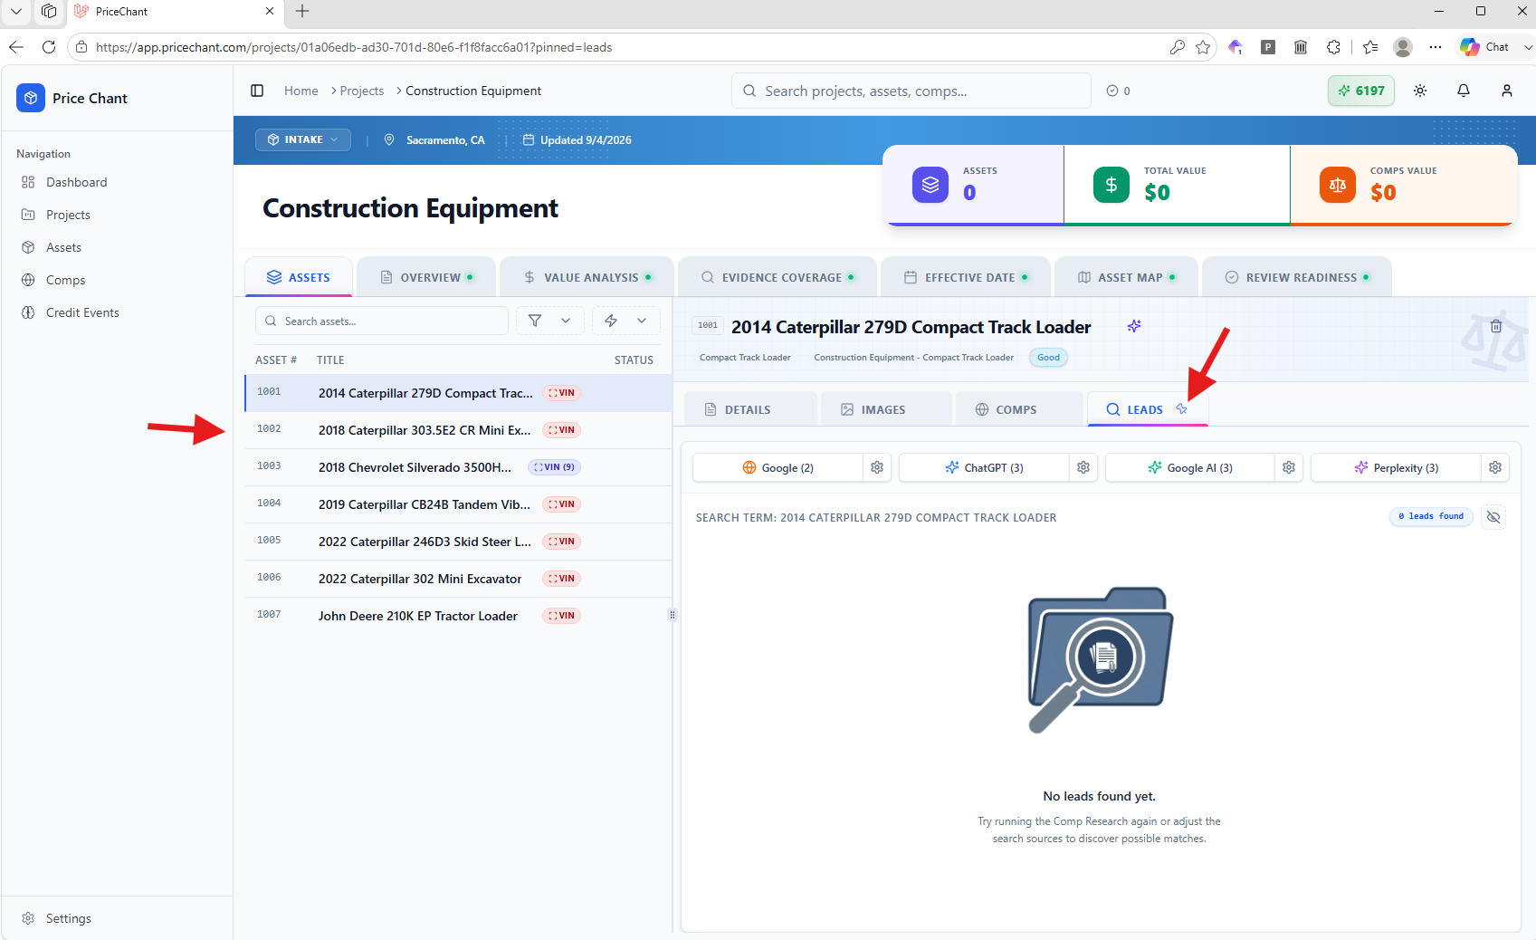Screen dimensions: 1536x940
Task: Switch to Overview tab
Action: click(426, 277)
